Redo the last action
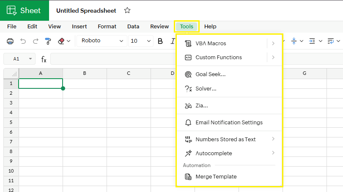Screen dimensions: 343x192 [36, 41]
